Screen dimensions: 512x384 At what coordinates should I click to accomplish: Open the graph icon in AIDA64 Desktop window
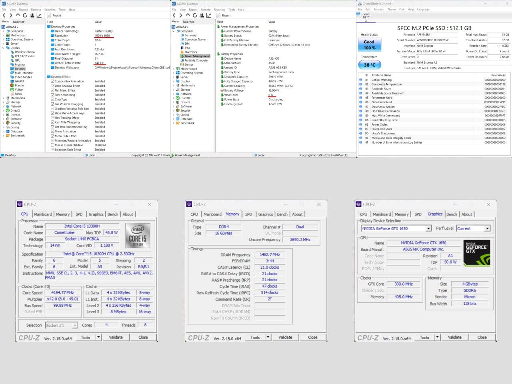[39, 15]
